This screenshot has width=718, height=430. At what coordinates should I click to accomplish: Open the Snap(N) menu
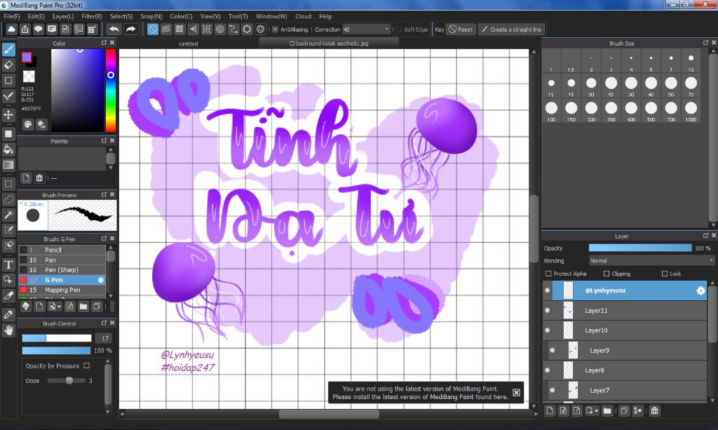coord(151,17)
